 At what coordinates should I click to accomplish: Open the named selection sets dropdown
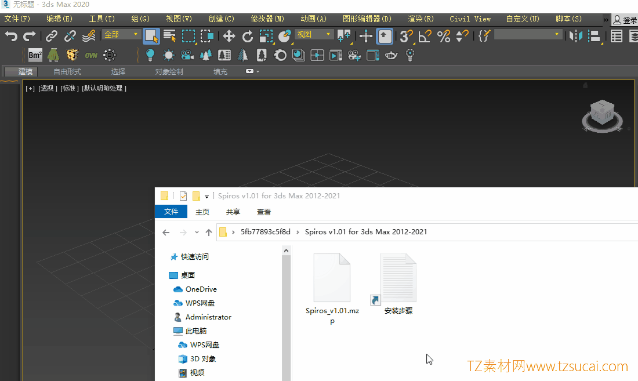[528, 35]
